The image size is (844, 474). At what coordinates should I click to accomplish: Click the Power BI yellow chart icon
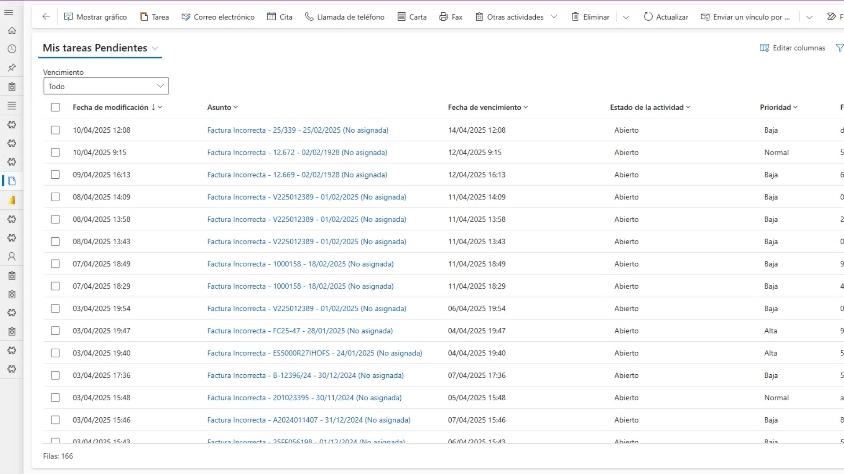tap(12, 200)
